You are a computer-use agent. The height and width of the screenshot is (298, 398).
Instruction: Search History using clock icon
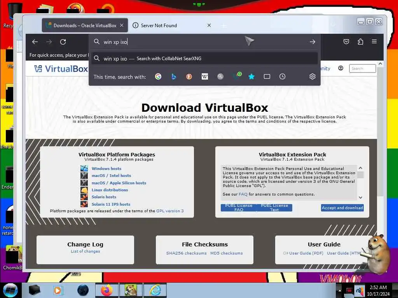coord(282,76)
